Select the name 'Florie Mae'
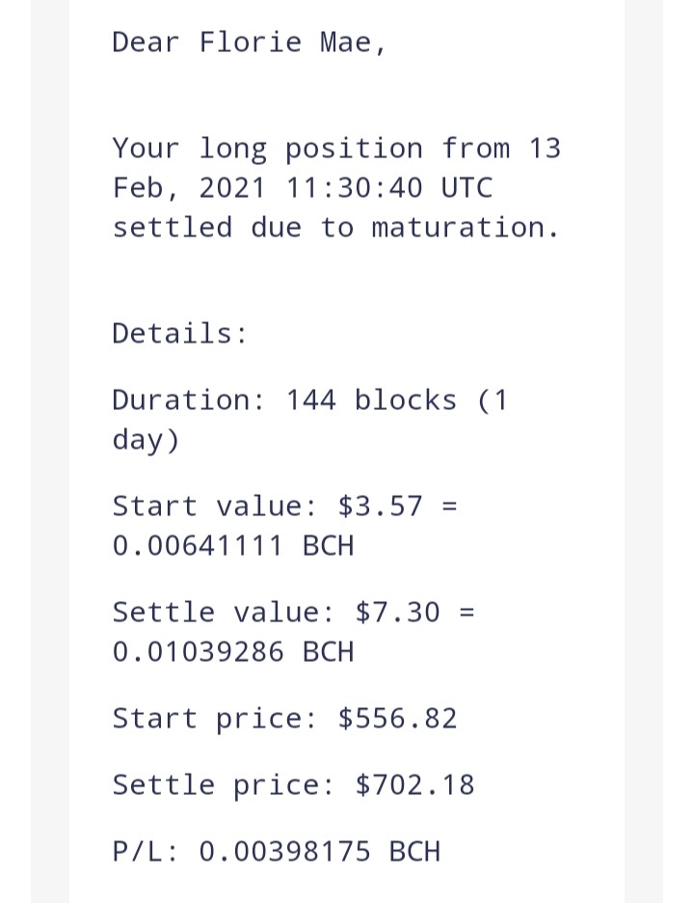Image resolution: width=693 pixels, height=903 pixels. [x=285, y=42]
